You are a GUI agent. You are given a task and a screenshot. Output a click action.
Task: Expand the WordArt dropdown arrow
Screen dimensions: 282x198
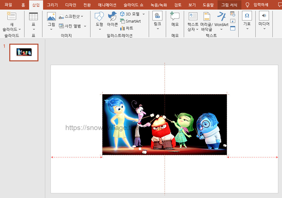(x=221, y=29)
